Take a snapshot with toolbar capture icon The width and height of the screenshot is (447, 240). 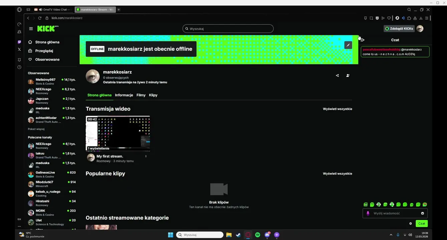pyautogui.click(x=371, y=18)
